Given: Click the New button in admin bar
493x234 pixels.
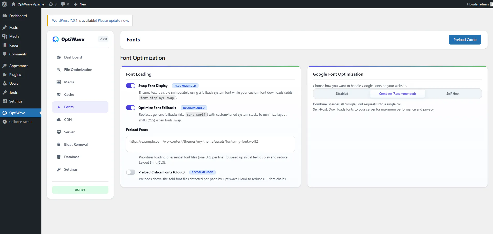Looking at the screenshot, I should pos(80,4).
